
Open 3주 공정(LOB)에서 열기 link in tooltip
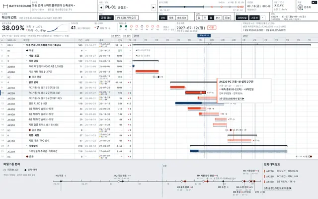pos(232,99)
